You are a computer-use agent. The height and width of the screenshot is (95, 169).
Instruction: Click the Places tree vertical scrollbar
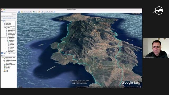click(16, 27)
